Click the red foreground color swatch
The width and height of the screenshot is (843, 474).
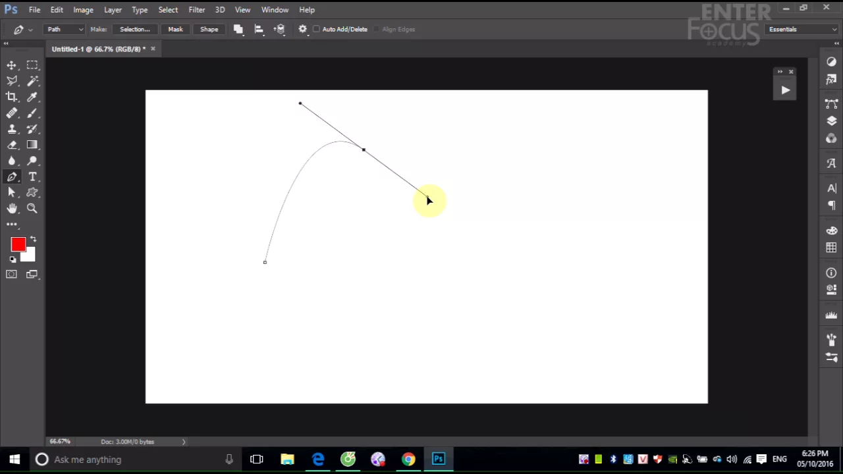[x=18, y=245]
